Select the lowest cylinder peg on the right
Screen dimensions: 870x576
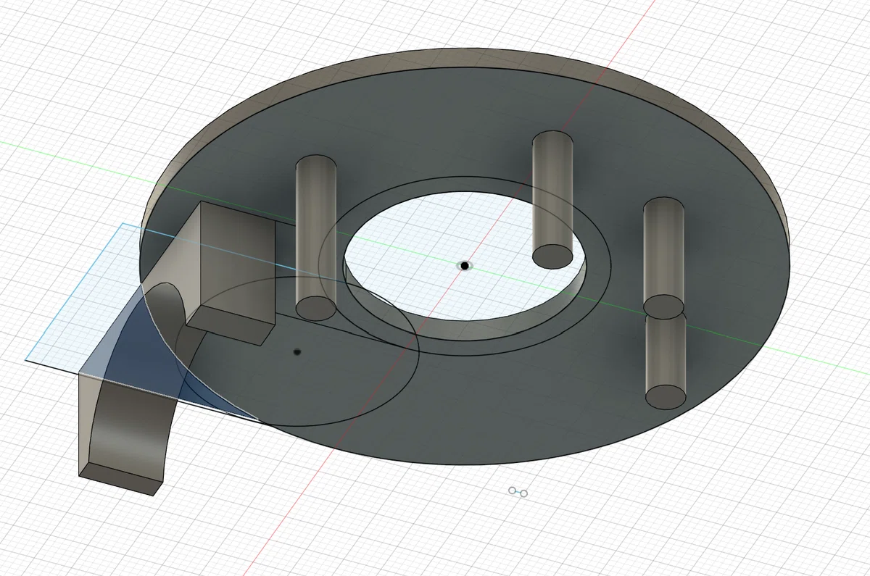tap(666, 361)
